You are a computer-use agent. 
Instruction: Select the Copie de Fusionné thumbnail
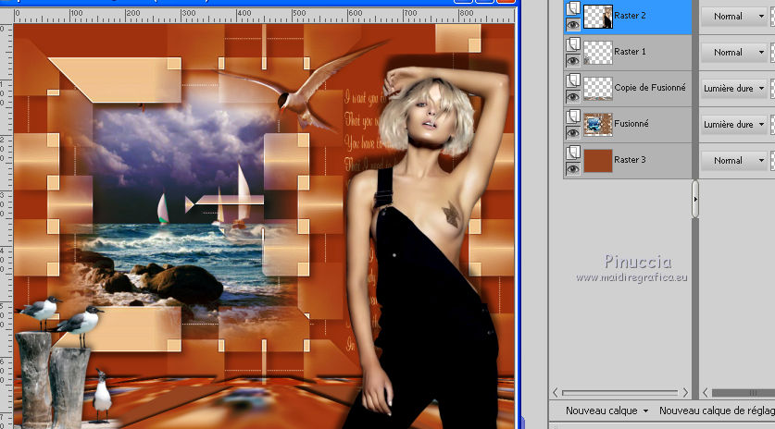click(597, 89)
